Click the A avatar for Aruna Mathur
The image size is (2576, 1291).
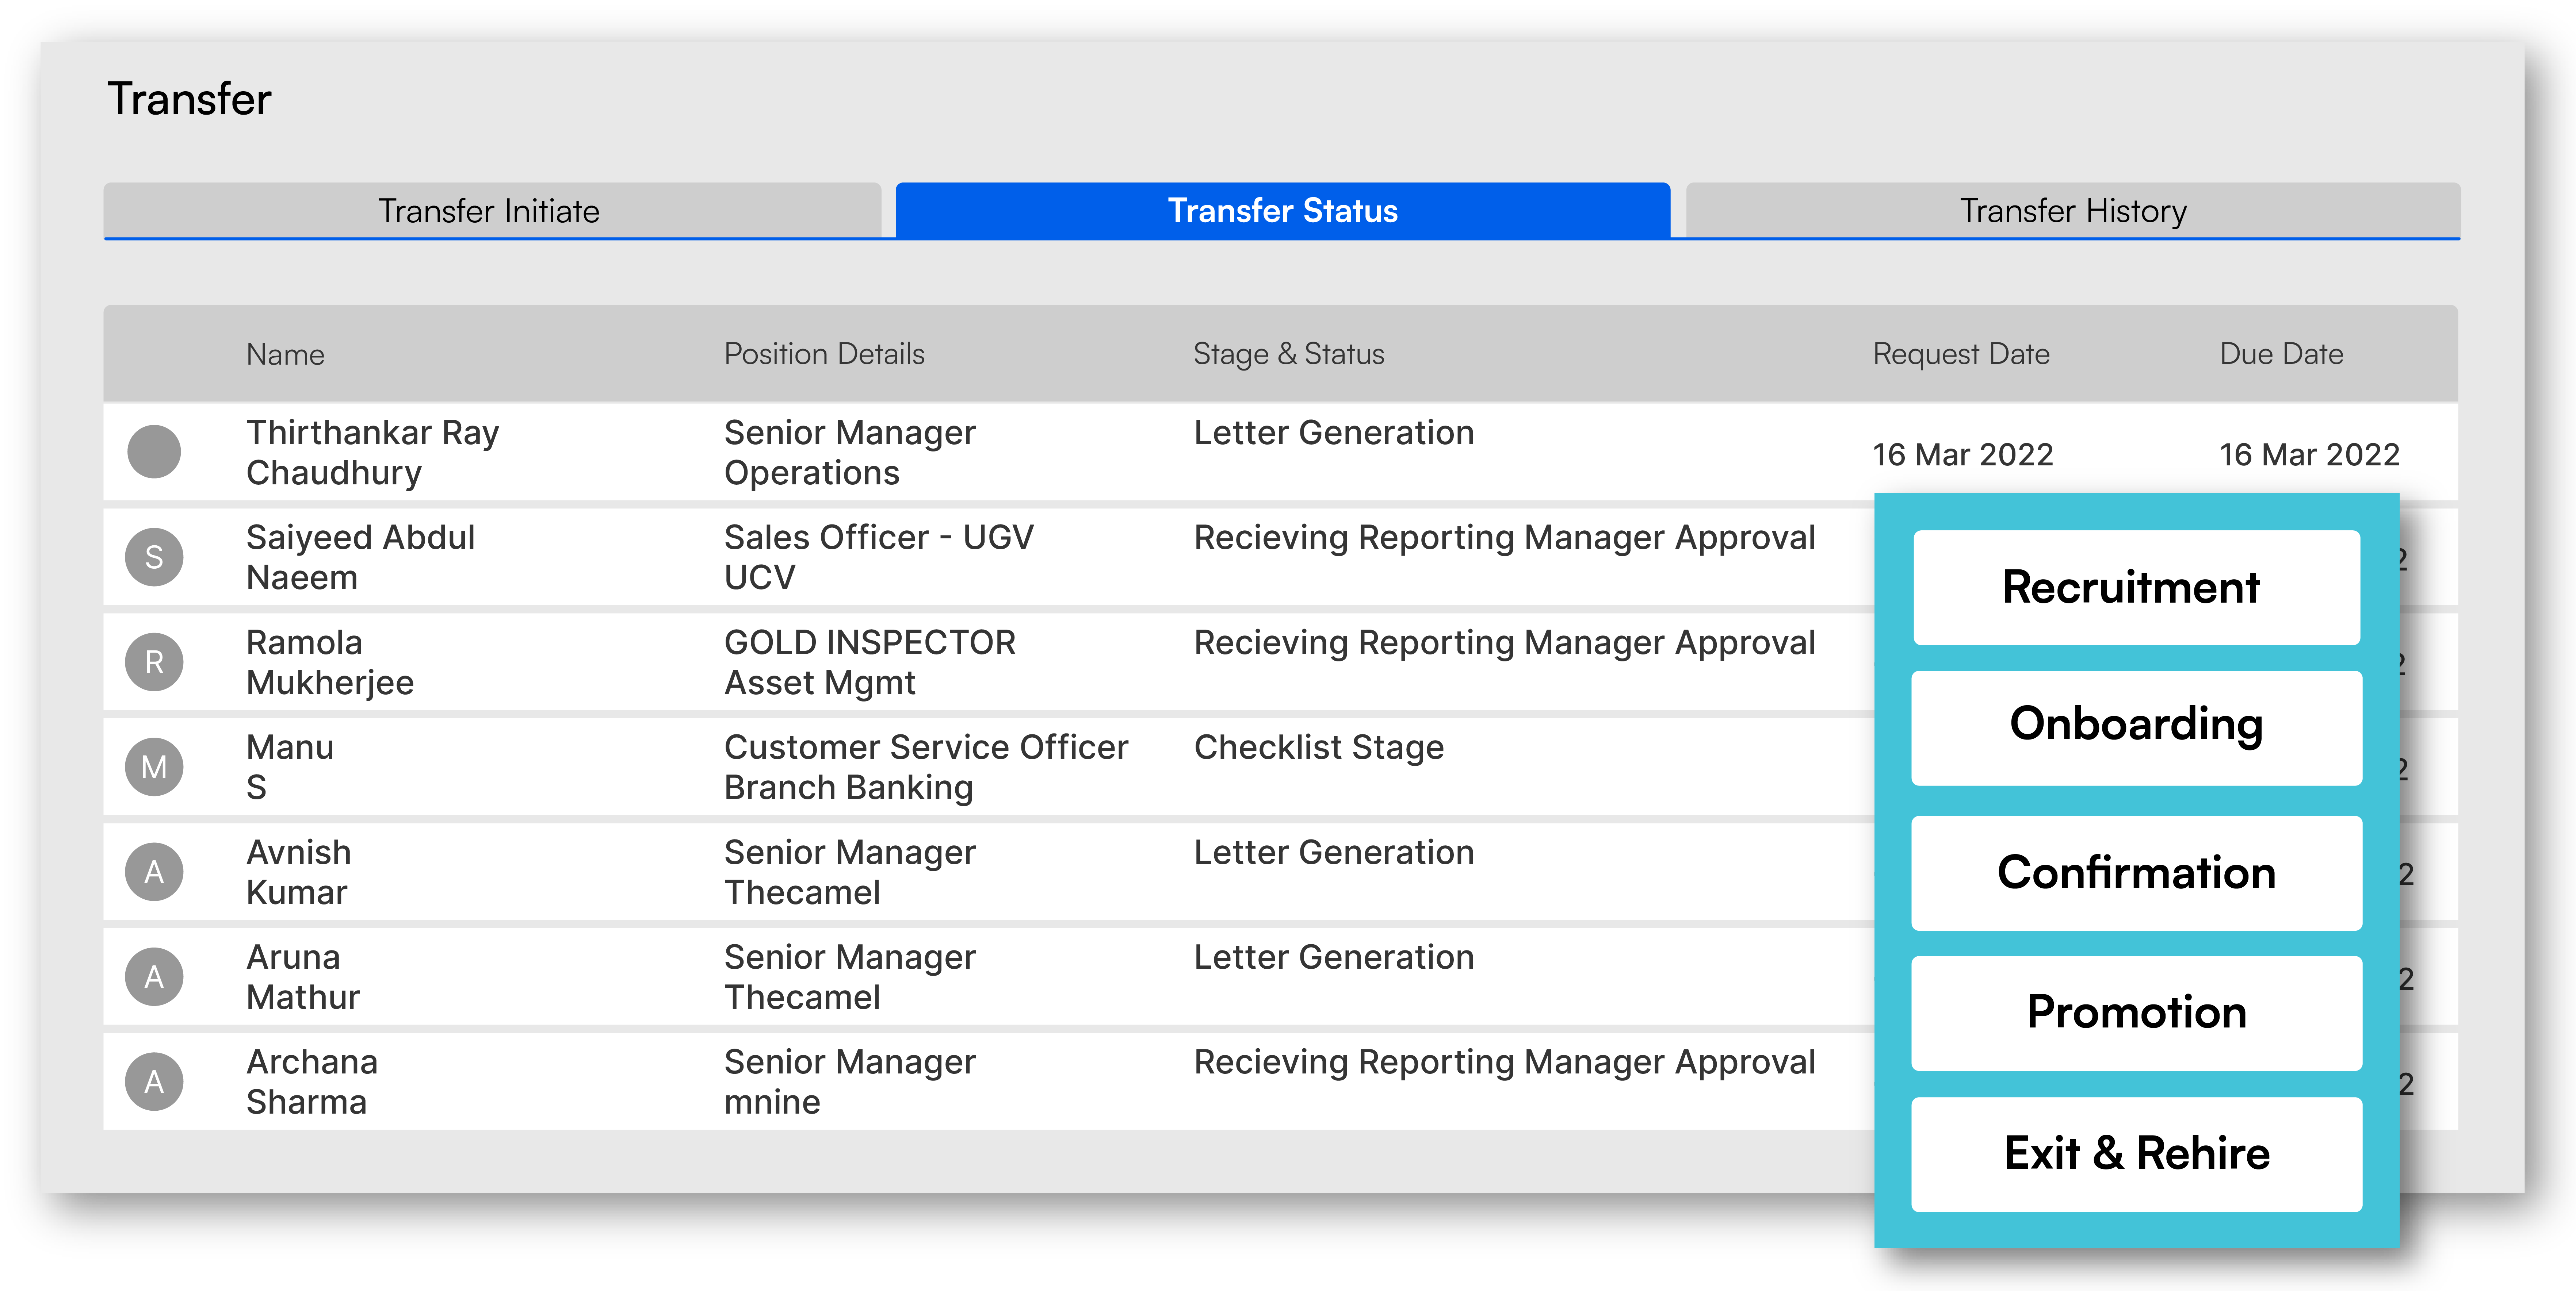coord(154,976)
